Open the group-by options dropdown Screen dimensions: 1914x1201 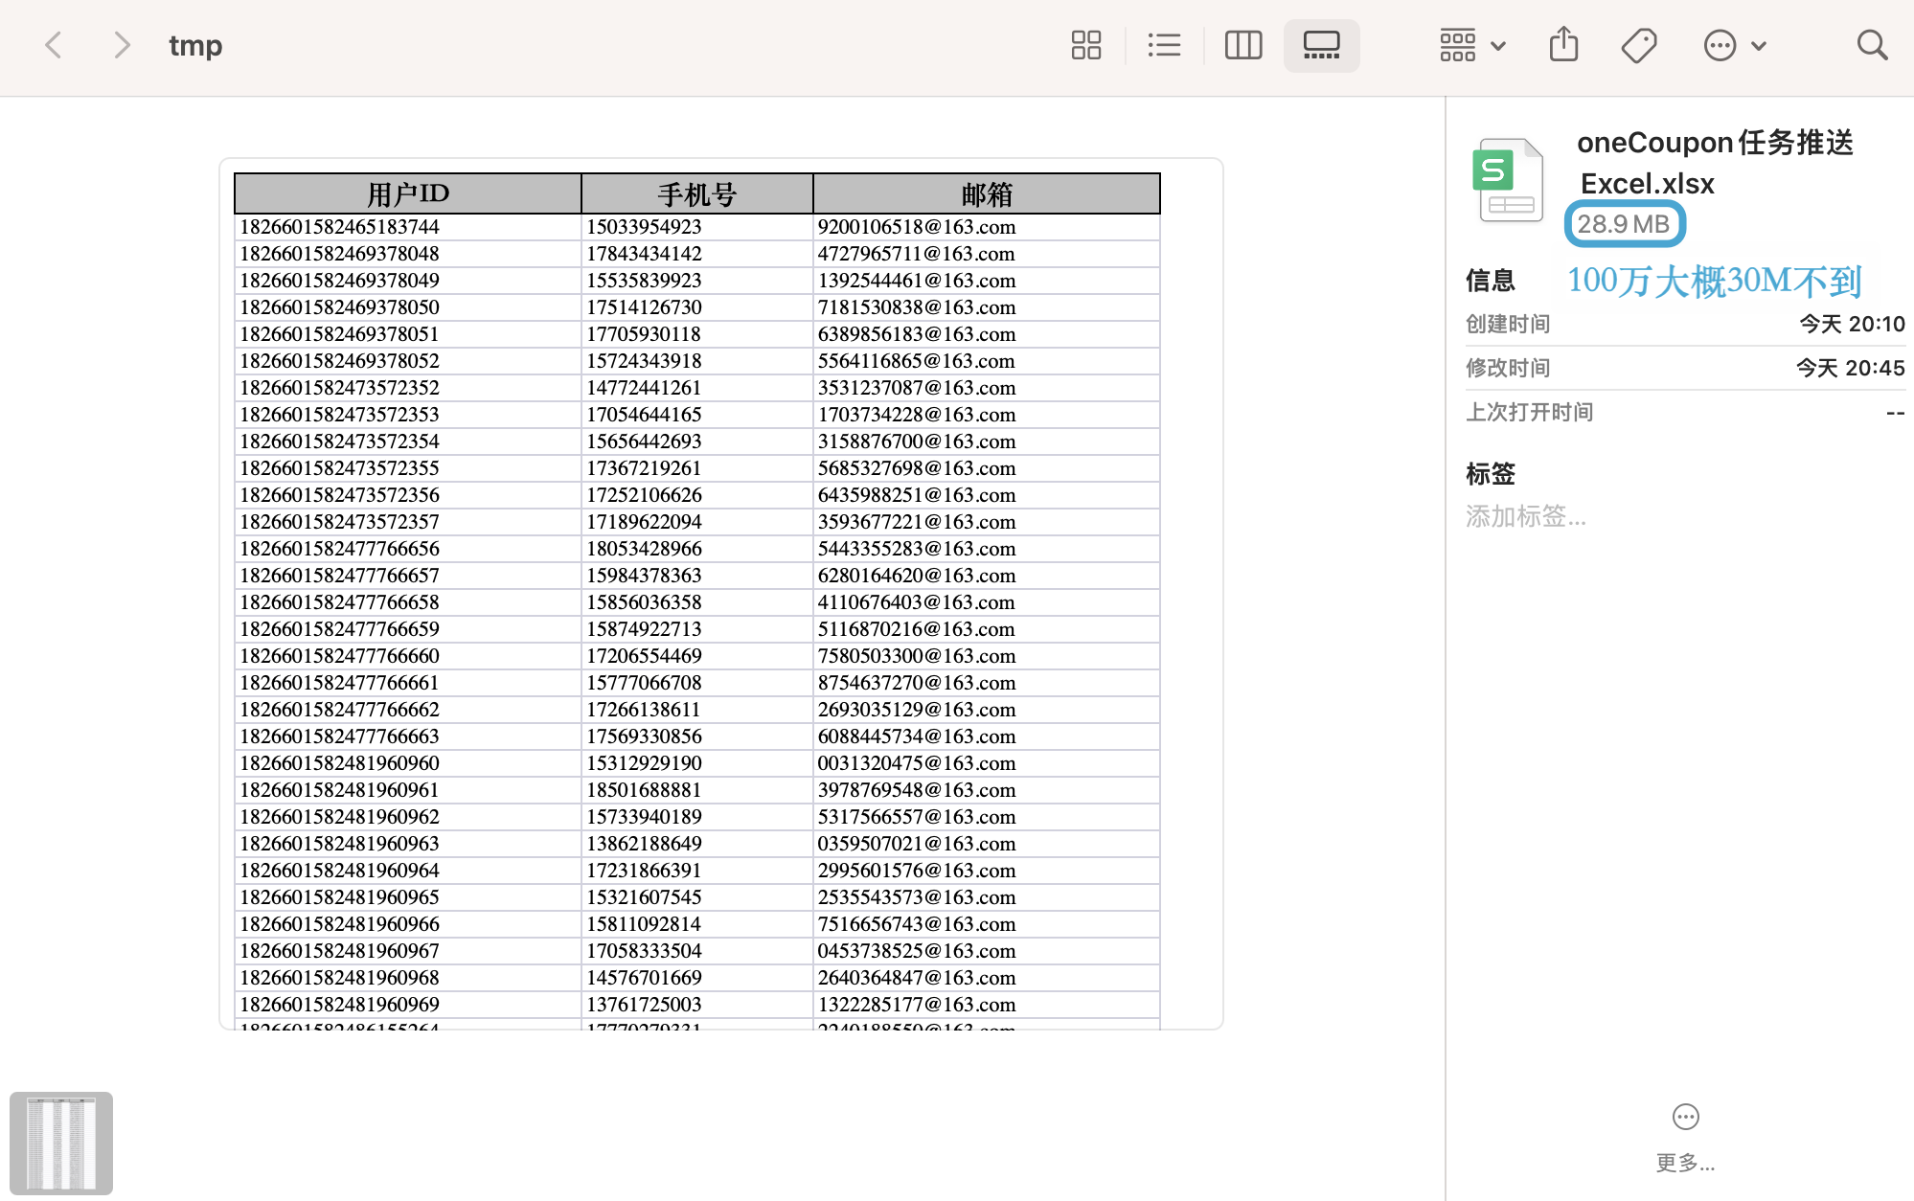point(1472,45)
